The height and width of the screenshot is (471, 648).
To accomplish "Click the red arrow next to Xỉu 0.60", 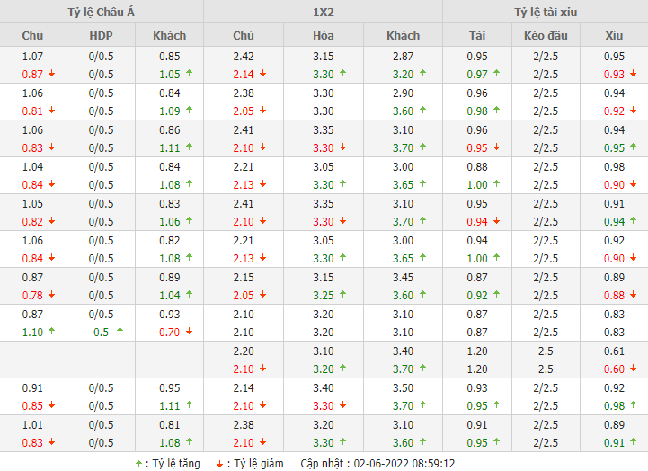I will [633, 369].
